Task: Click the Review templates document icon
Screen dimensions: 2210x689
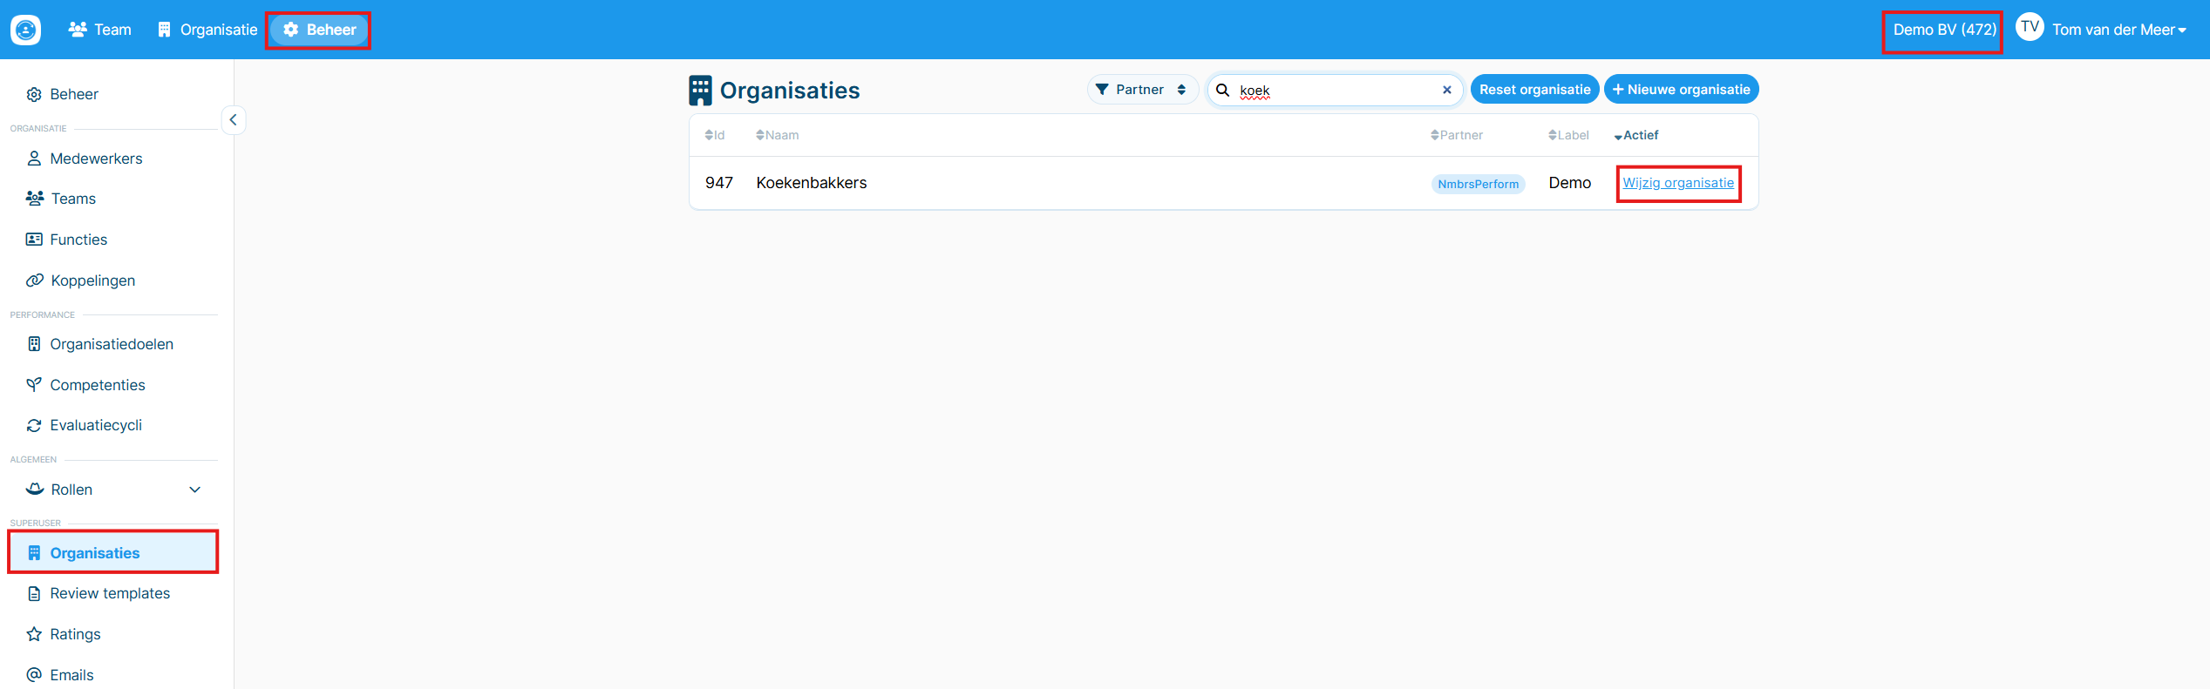Action: [x=34, y=594]
